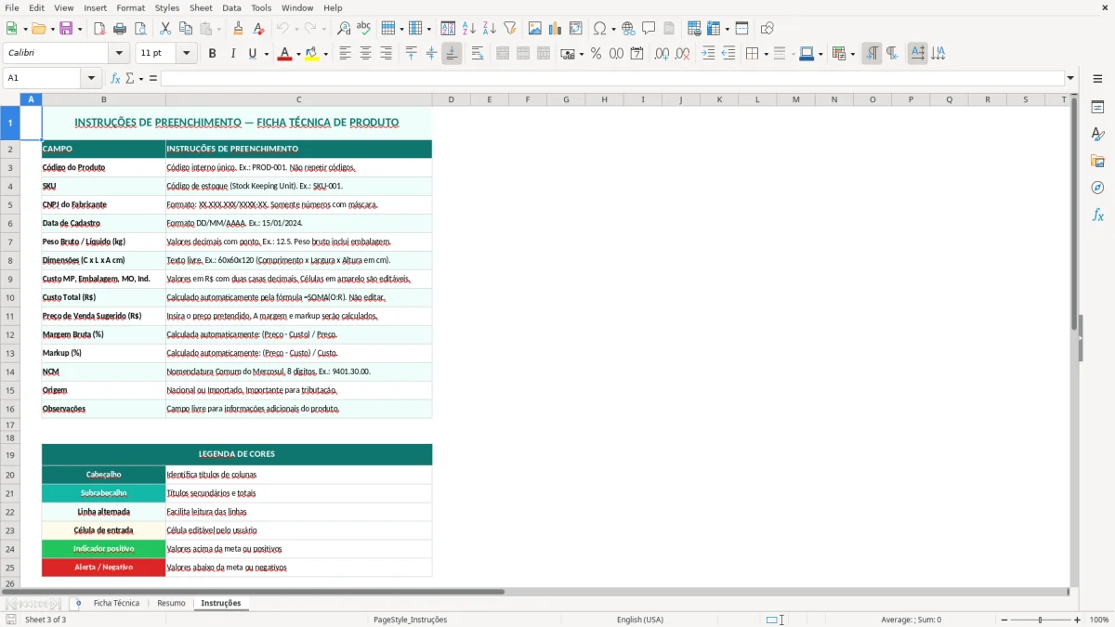Click the Zoom In plus button
This screenshot has width=1115, height=627.
(x=1078, y=620)
